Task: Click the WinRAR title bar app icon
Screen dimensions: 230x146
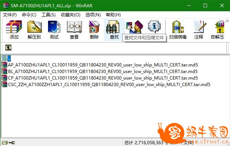Action: 6,5
